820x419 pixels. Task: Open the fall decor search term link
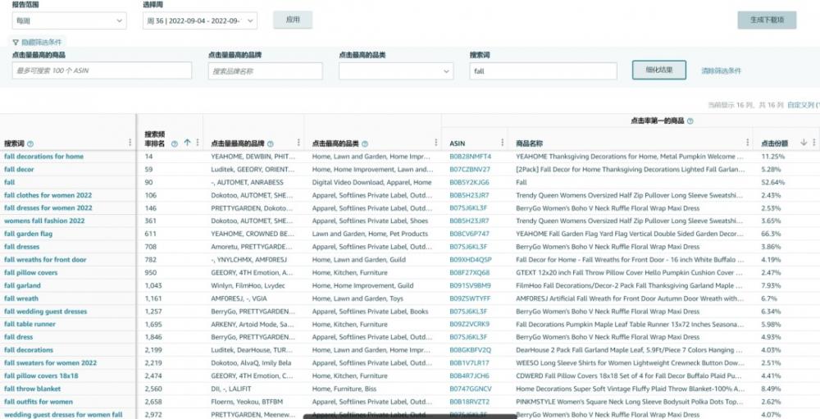point(19,170)
